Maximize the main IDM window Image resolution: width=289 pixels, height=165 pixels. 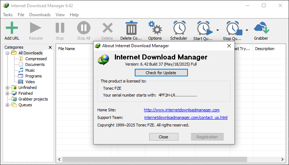tap(264, 5)
